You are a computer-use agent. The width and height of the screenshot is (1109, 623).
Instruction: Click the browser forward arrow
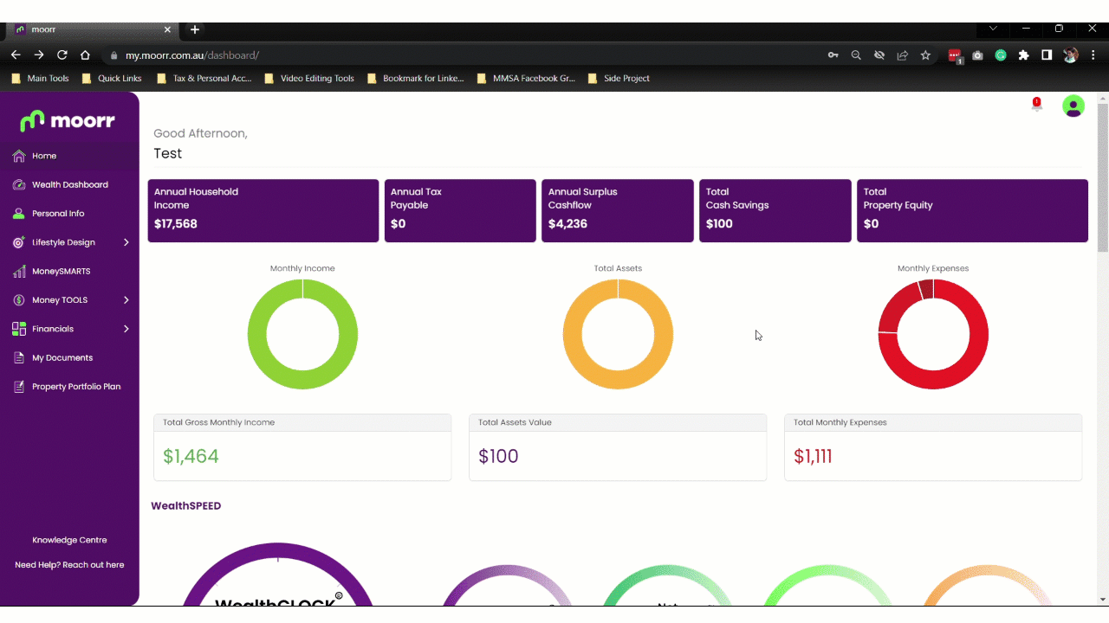point(39,55)
